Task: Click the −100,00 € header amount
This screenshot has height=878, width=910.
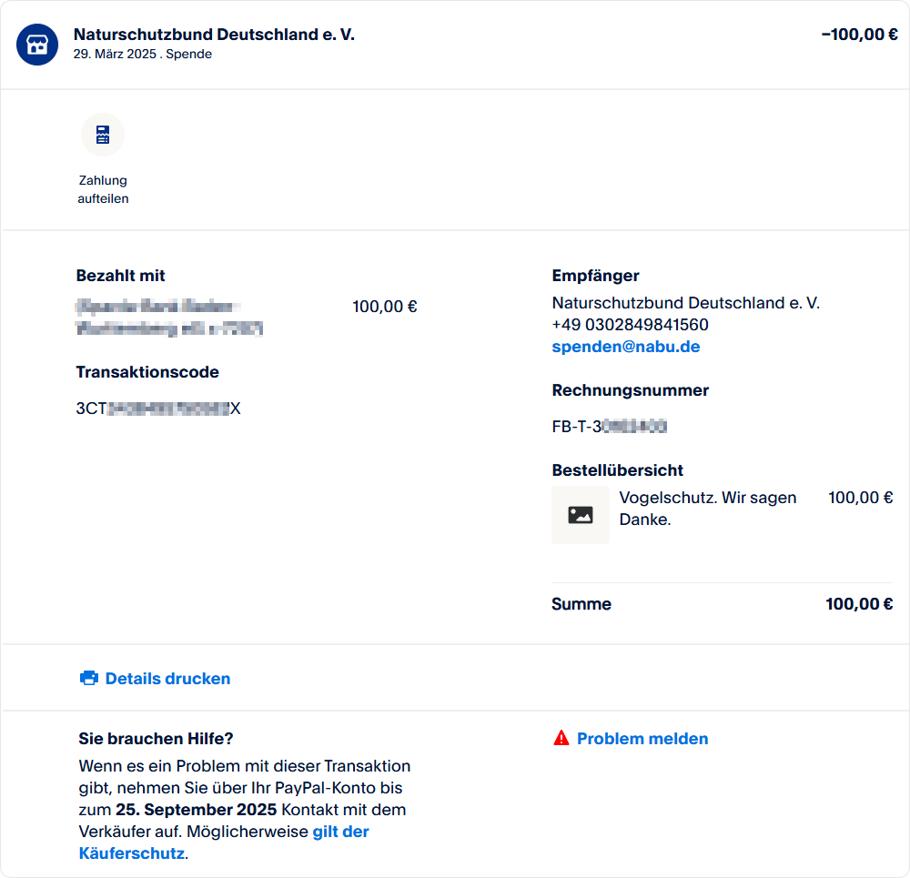Action: (859, 35)
